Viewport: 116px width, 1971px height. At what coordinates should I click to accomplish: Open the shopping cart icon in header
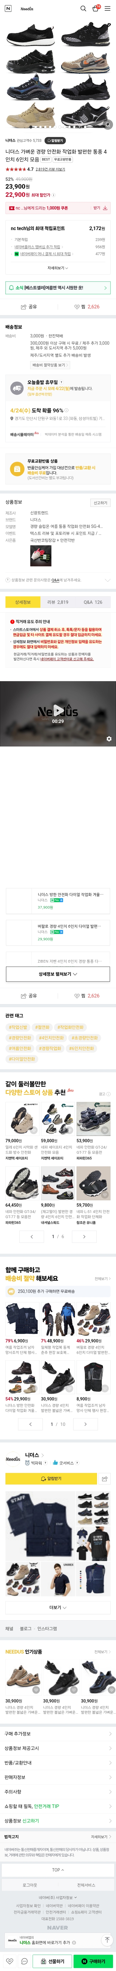tap(96, 8)
